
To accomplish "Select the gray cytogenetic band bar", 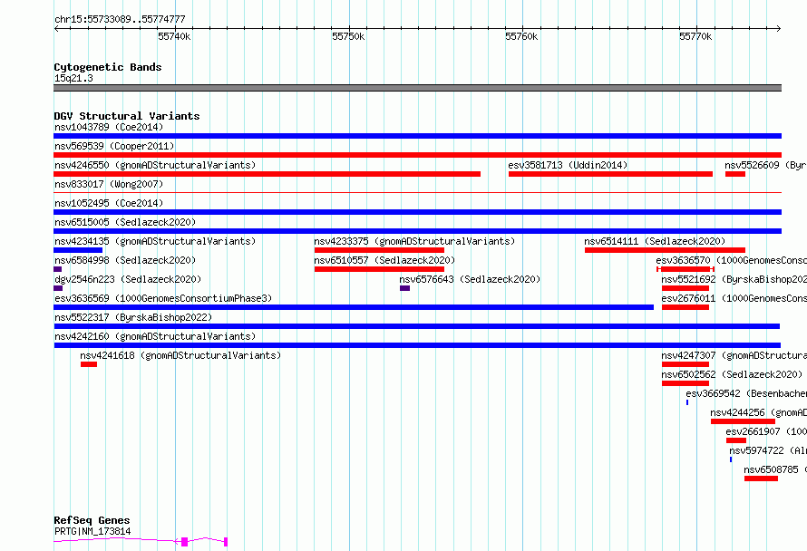I will tap(417, 88).
